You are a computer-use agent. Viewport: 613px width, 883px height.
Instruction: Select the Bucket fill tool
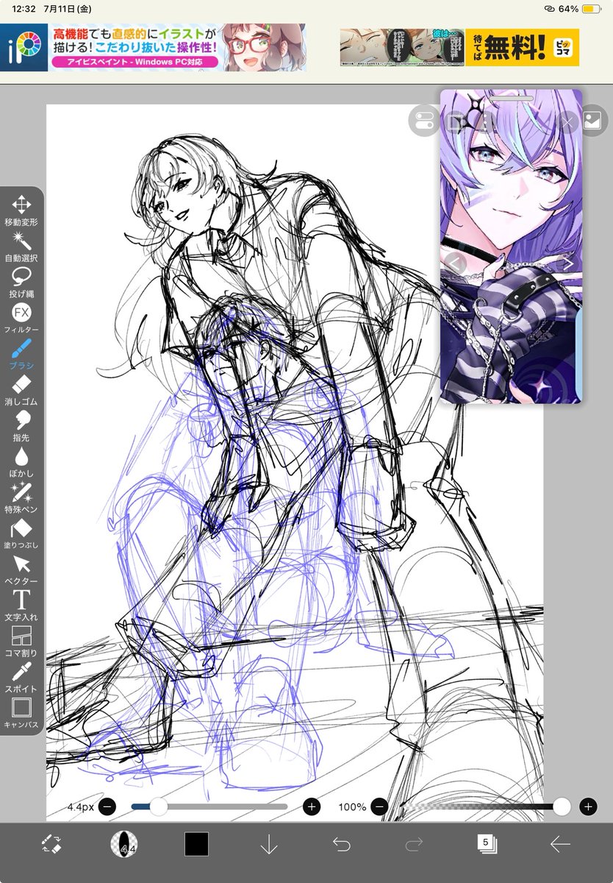(21, 535)
